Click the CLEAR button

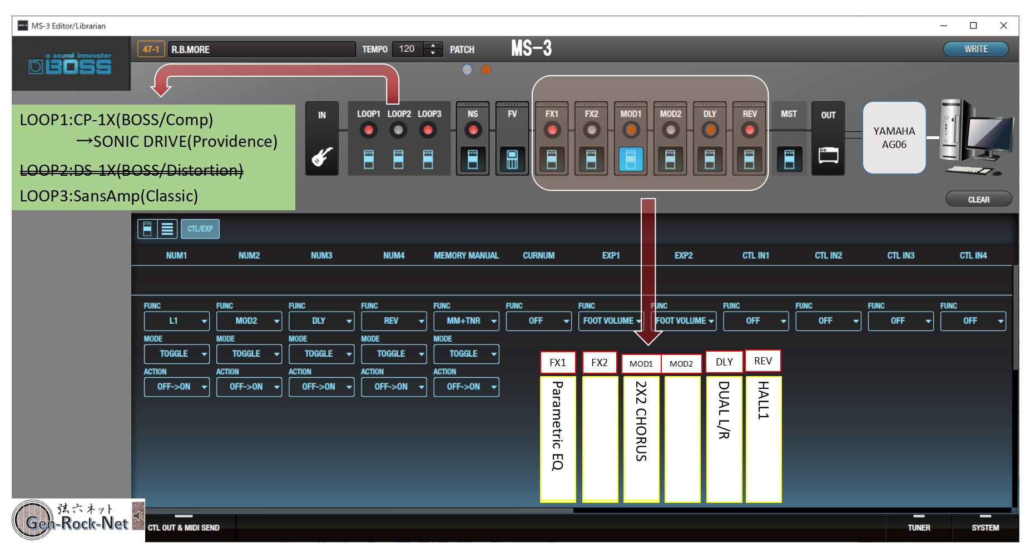point(978,199)
